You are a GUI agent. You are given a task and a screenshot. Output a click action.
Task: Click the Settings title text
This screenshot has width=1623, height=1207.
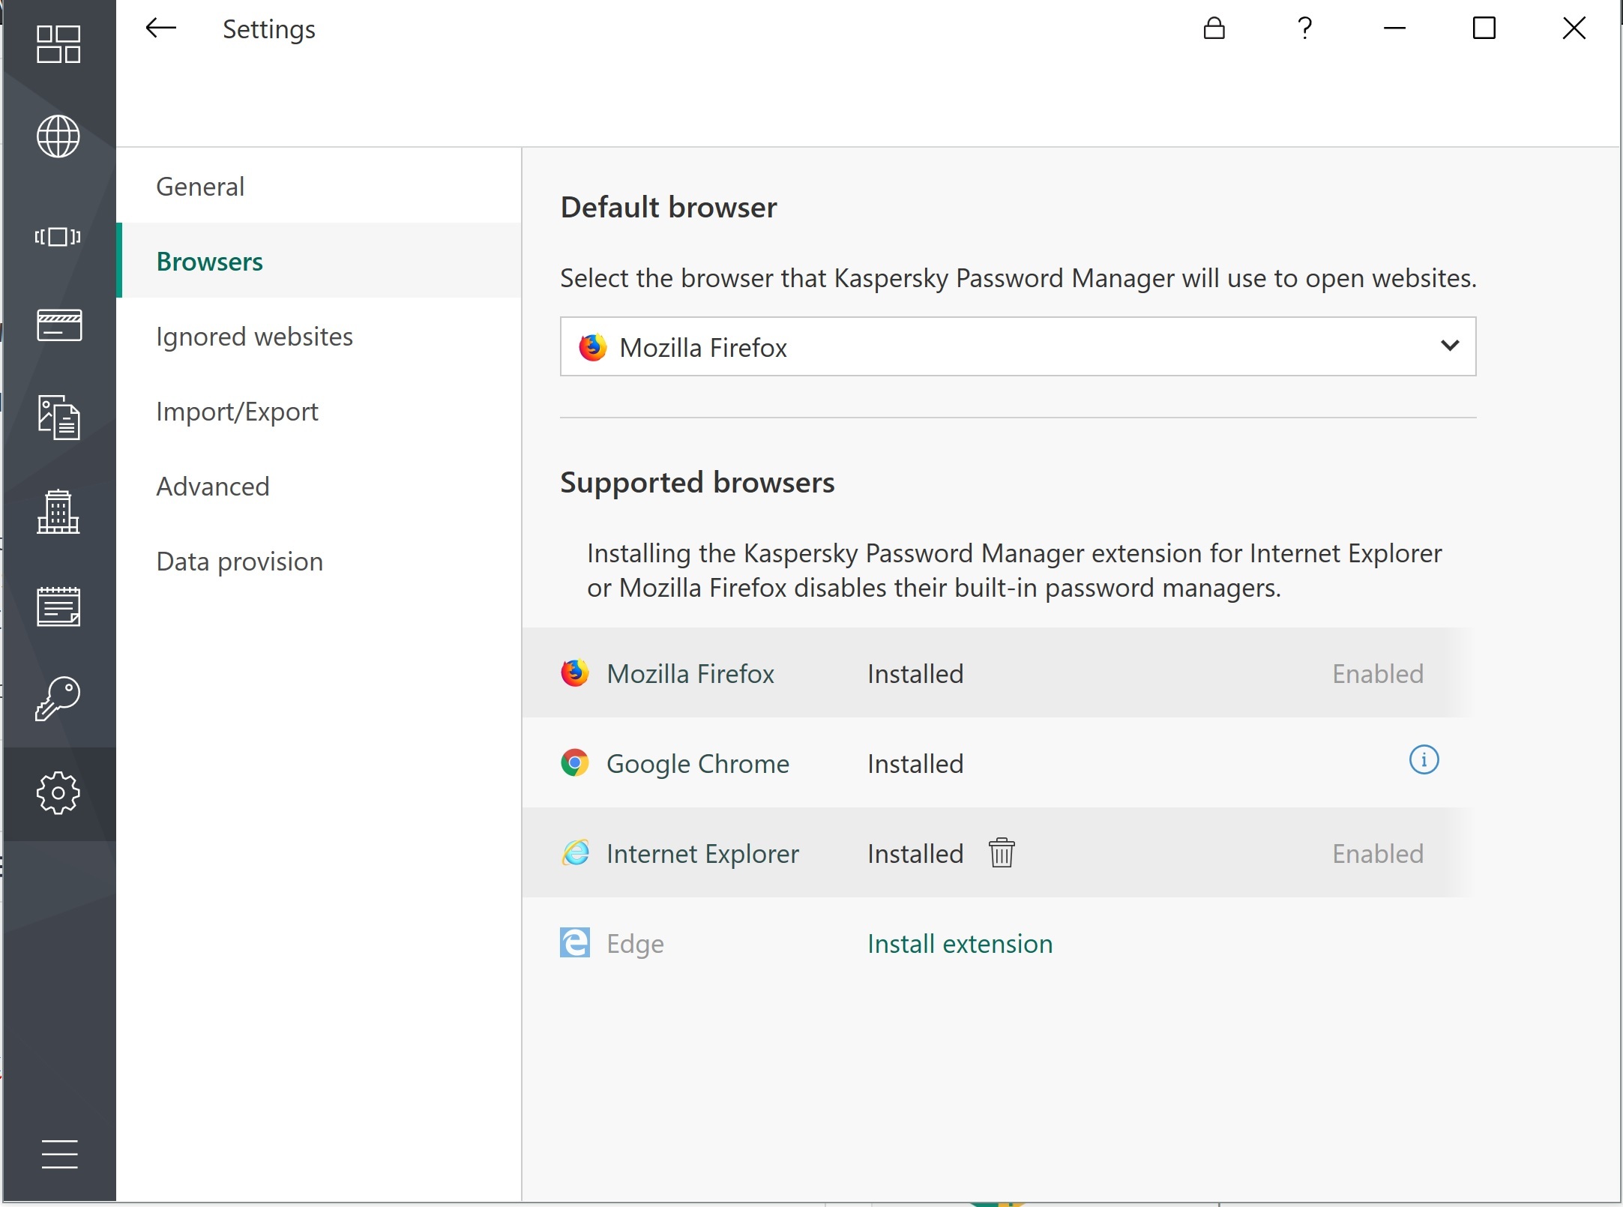click(269, 29)
